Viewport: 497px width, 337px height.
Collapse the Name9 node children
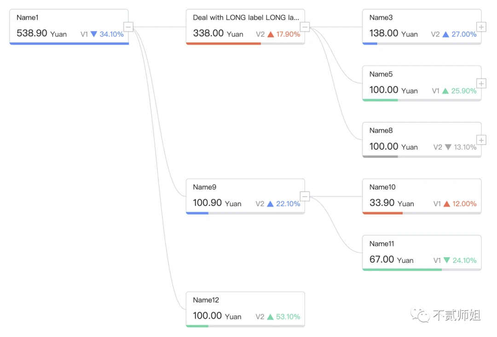(x=305, y=196)
